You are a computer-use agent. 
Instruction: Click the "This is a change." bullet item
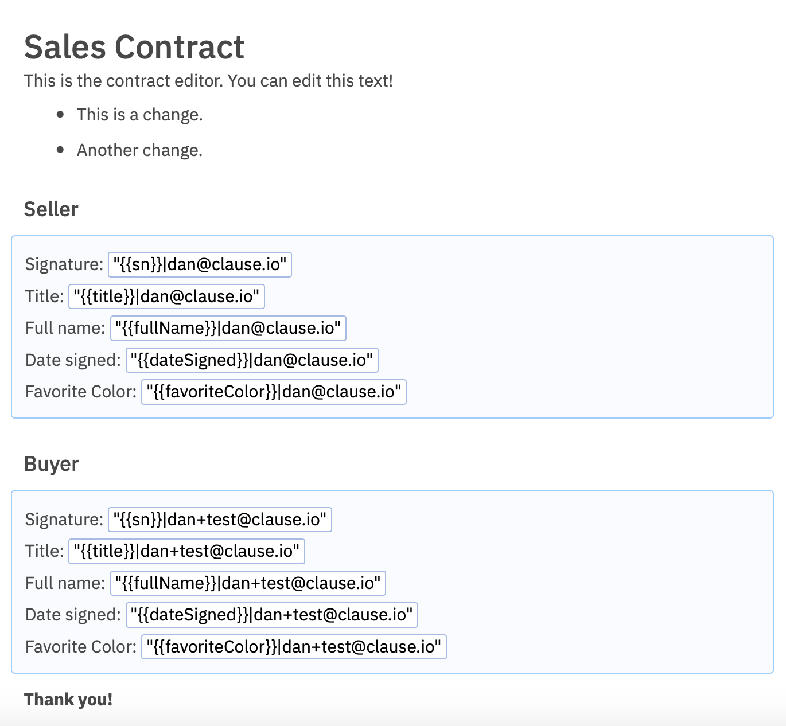coord(139,115)
